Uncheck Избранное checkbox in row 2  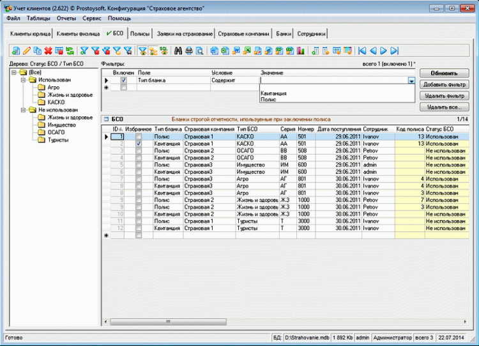coord(139,144)
